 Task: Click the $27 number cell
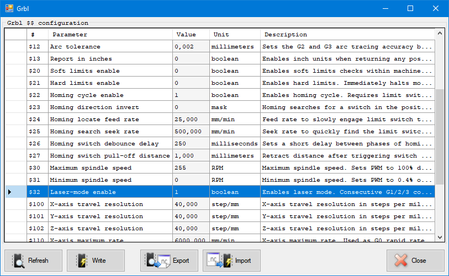tap(38, 156)
